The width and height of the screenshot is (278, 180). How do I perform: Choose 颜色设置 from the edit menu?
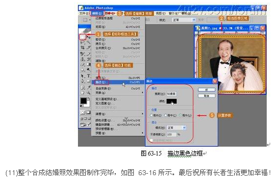(x=118, y=121)
